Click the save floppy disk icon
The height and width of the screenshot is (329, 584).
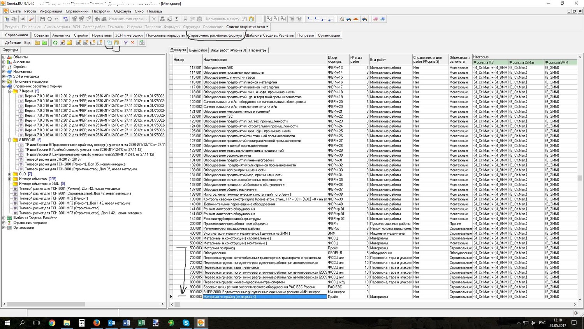pyautogui.click(x=42, y=19)
